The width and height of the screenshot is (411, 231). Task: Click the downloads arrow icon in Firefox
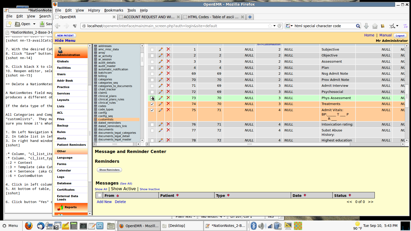coord(366,26)
